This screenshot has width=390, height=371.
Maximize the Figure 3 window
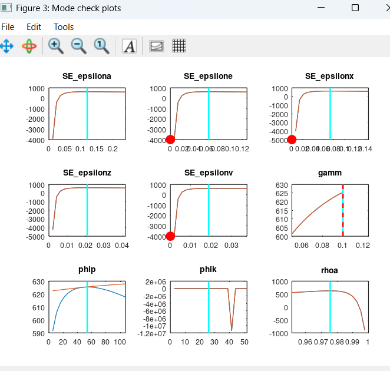[x=355, y=8]
